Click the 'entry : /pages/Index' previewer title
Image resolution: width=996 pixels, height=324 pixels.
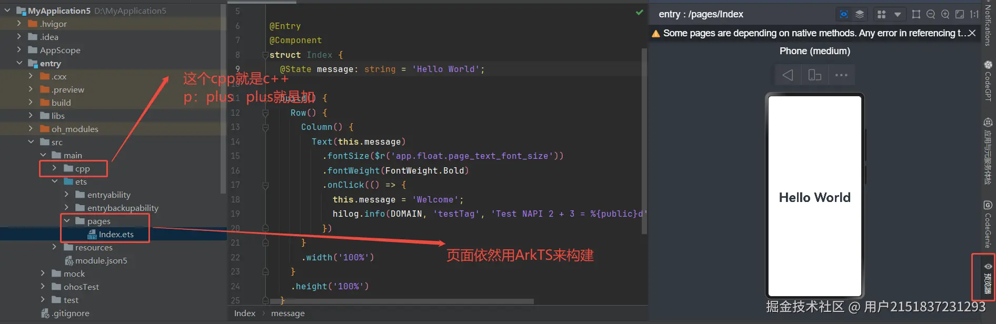click(701, 14)
